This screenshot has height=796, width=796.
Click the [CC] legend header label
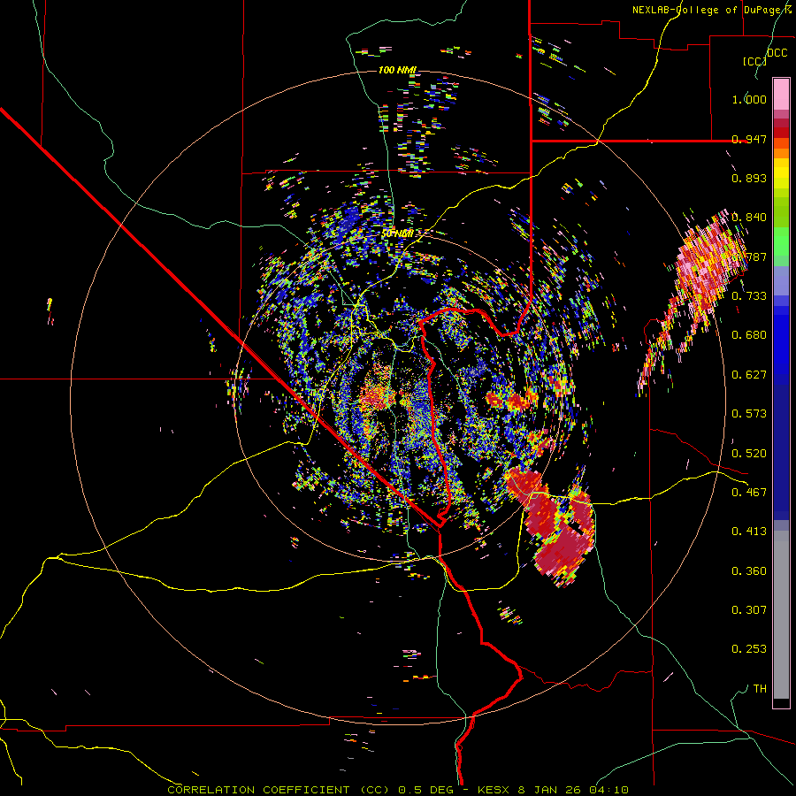tap(754, 61)
